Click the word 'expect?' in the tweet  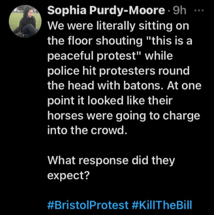click(x=68, y=176)
